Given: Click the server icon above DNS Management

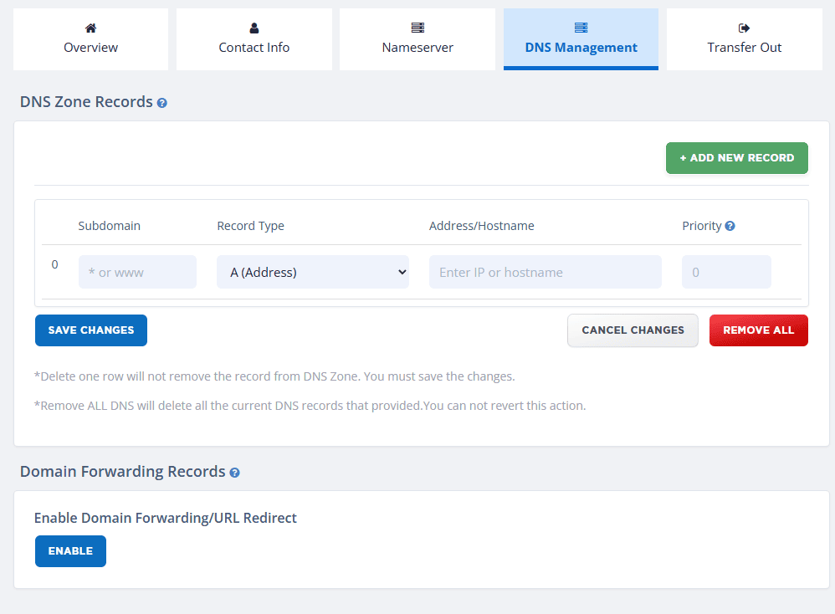Looking at the screenshot, I should tap(581, 28).
